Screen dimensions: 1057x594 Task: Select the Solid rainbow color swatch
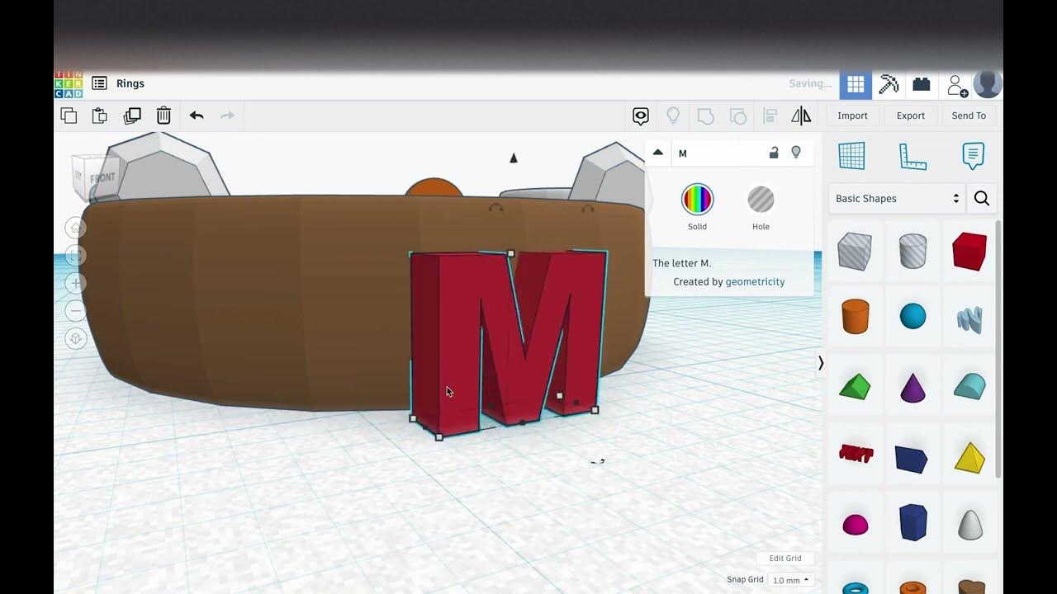click(x=697, y=200)
